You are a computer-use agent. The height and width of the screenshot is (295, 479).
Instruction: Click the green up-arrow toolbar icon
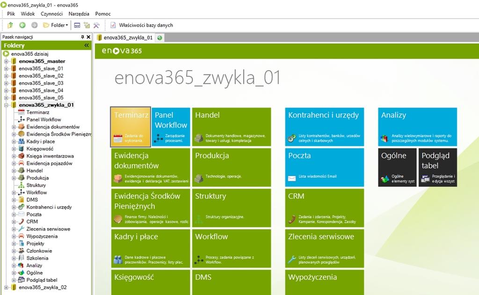click(10, 25)
